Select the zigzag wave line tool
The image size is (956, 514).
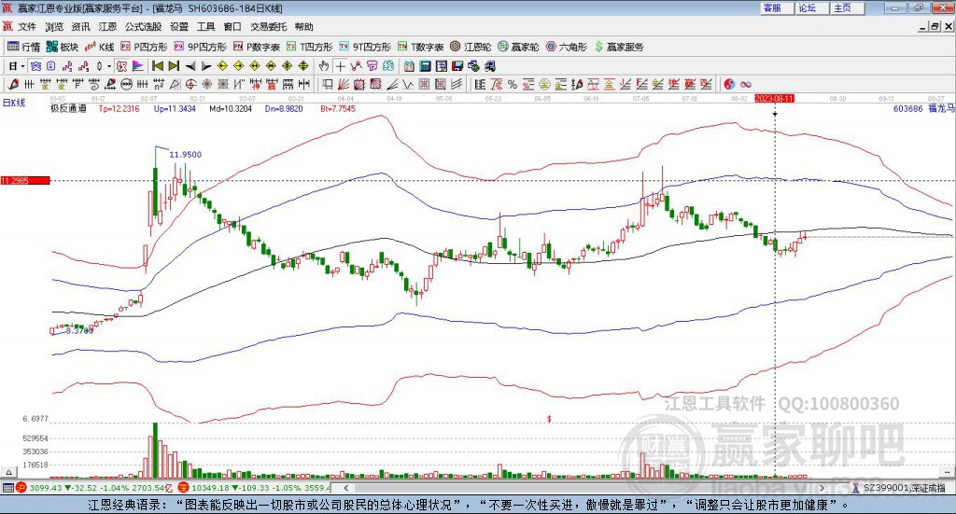coord(407,84)
